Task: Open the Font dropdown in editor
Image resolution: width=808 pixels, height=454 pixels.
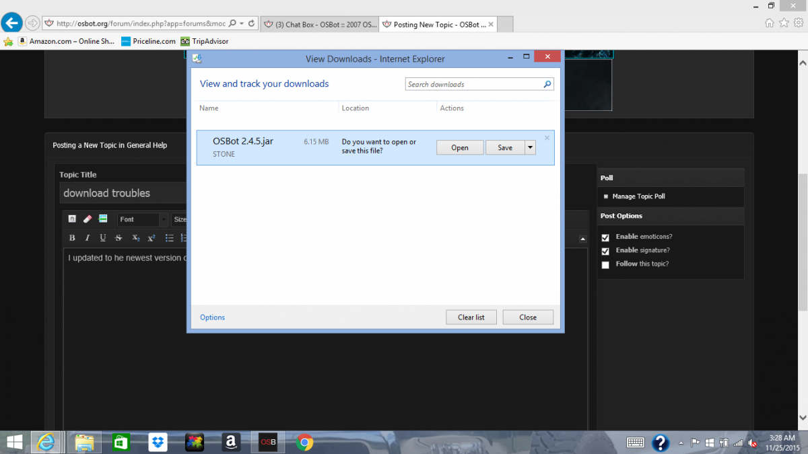Action: [143, 219]
